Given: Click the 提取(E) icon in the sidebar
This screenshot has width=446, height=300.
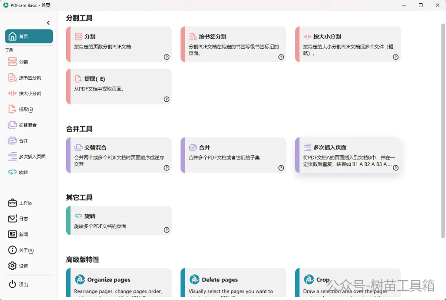Looking at the screenshot, I should [x=12, y=109].
